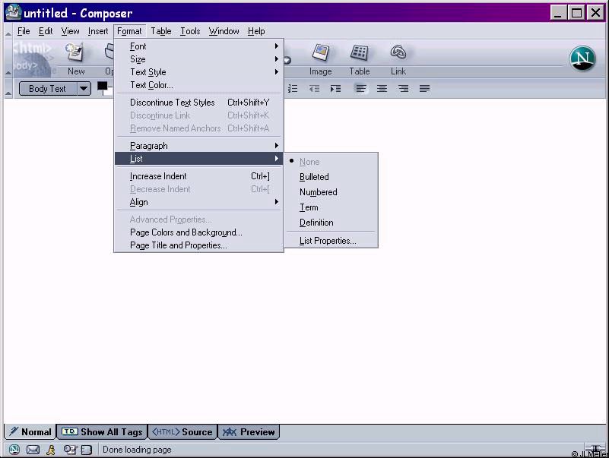Switch to the Show All Tags tab
This screenshot has height=458, width=609.
coord(102,431)
